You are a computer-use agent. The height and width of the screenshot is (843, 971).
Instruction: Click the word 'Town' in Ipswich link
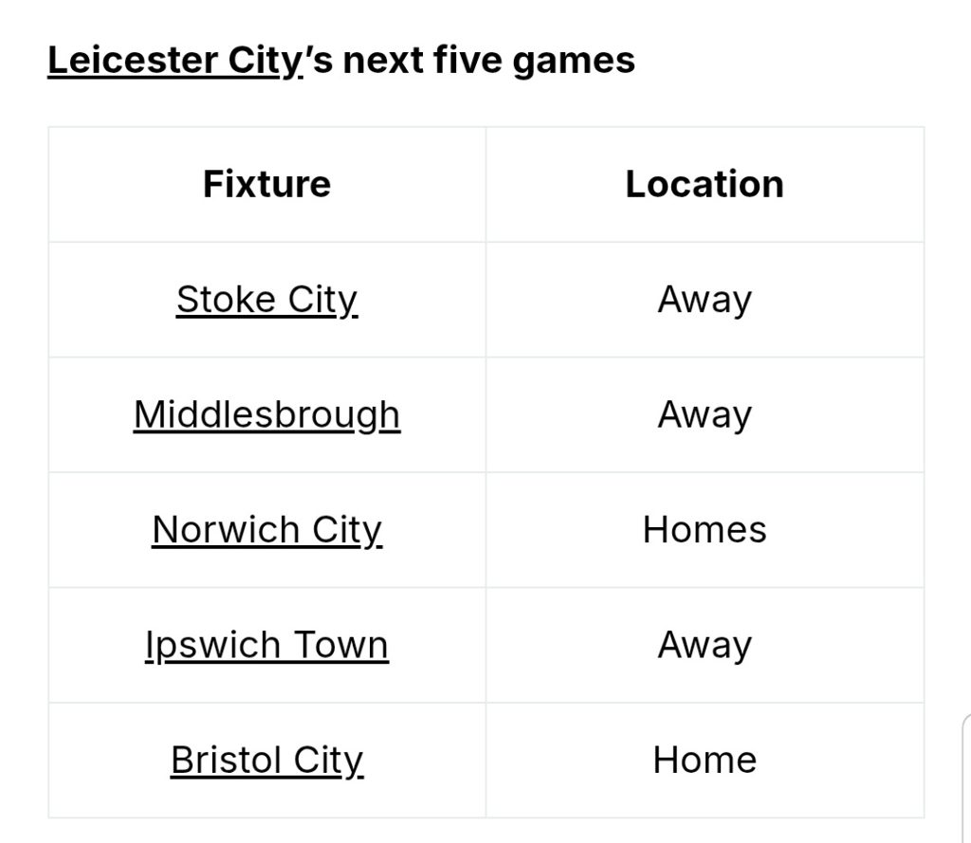click(340, 646)
